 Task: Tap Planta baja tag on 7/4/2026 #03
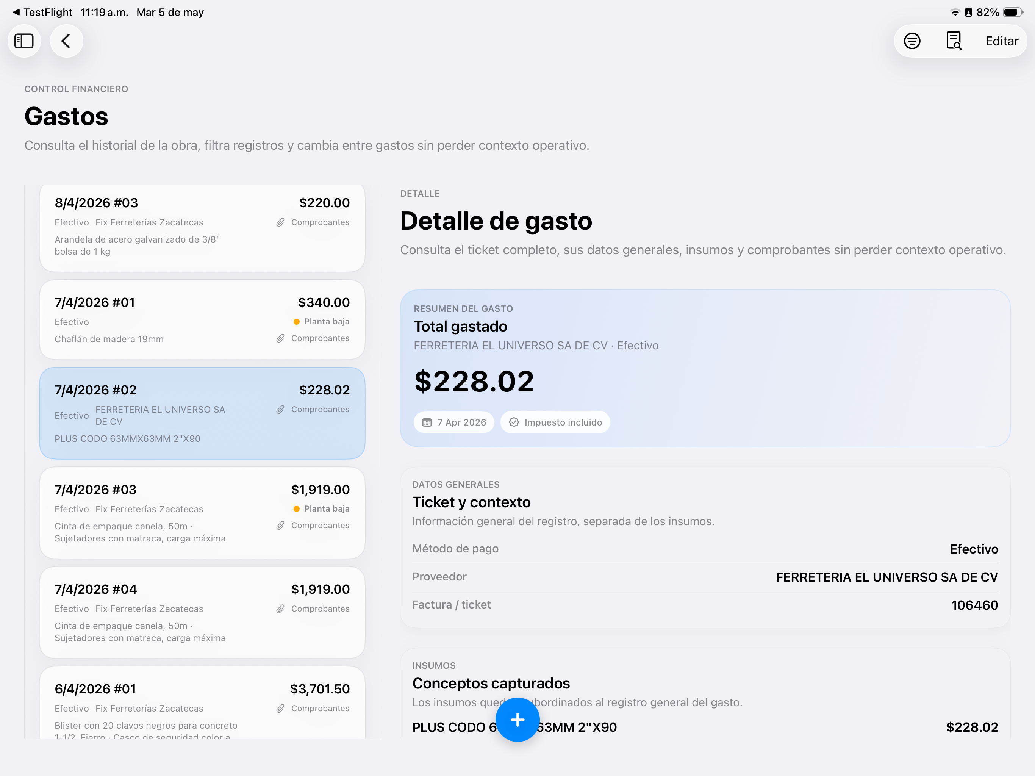pyautogui.click(x=322, y=509)
